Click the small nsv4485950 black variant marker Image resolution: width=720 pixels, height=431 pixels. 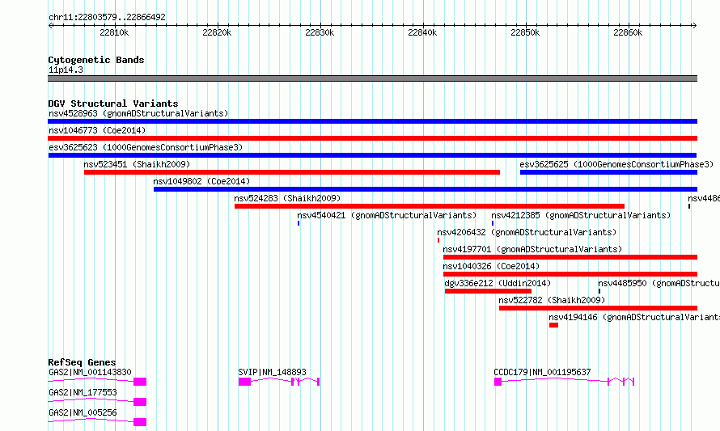(x=599, y=291)
